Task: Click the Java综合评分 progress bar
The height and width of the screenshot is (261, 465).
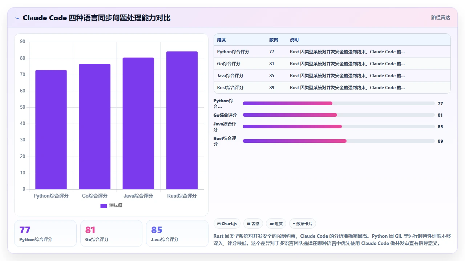Action: (x=339, y=127)
